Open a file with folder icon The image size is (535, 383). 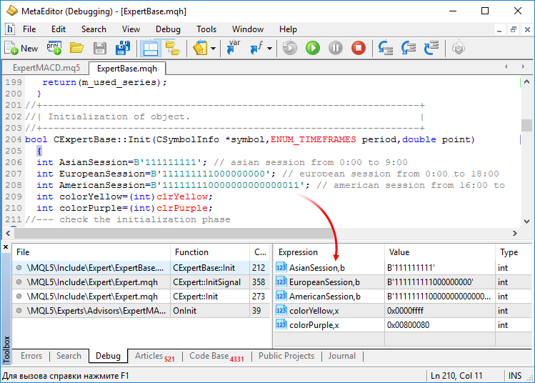tap(76, 48)
